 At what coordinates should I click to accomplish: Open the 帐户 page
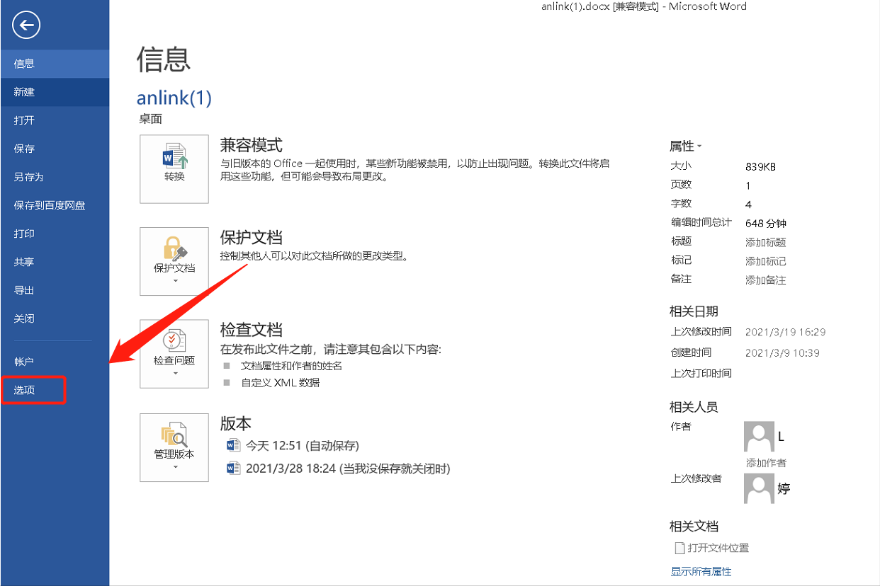tap(55, 362)
